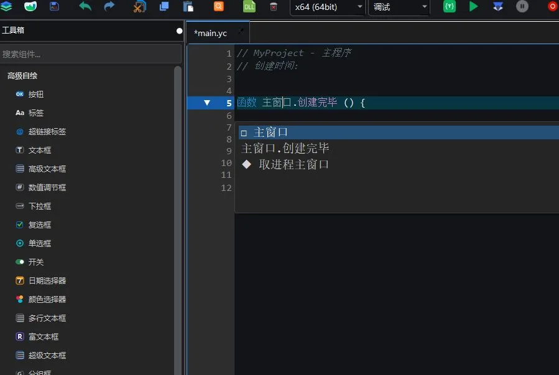Viewport: 559px width, 375px height.
Task: Choose 主窗口 autocomplete suggestion
Action: click(399, 132)
